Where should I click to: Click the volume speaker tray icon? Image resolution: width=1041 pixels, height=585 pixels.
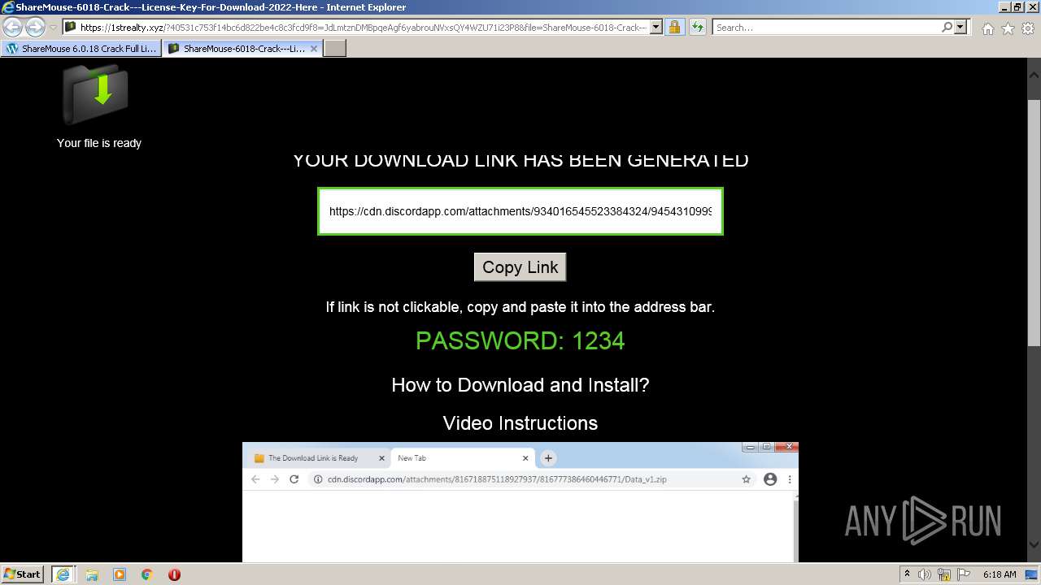(926, 574)
